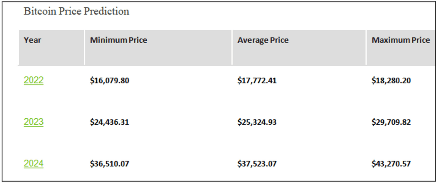Screen dimensions: 438x184
Task: Open the 2022 year link
Action: tap(33, 80)
